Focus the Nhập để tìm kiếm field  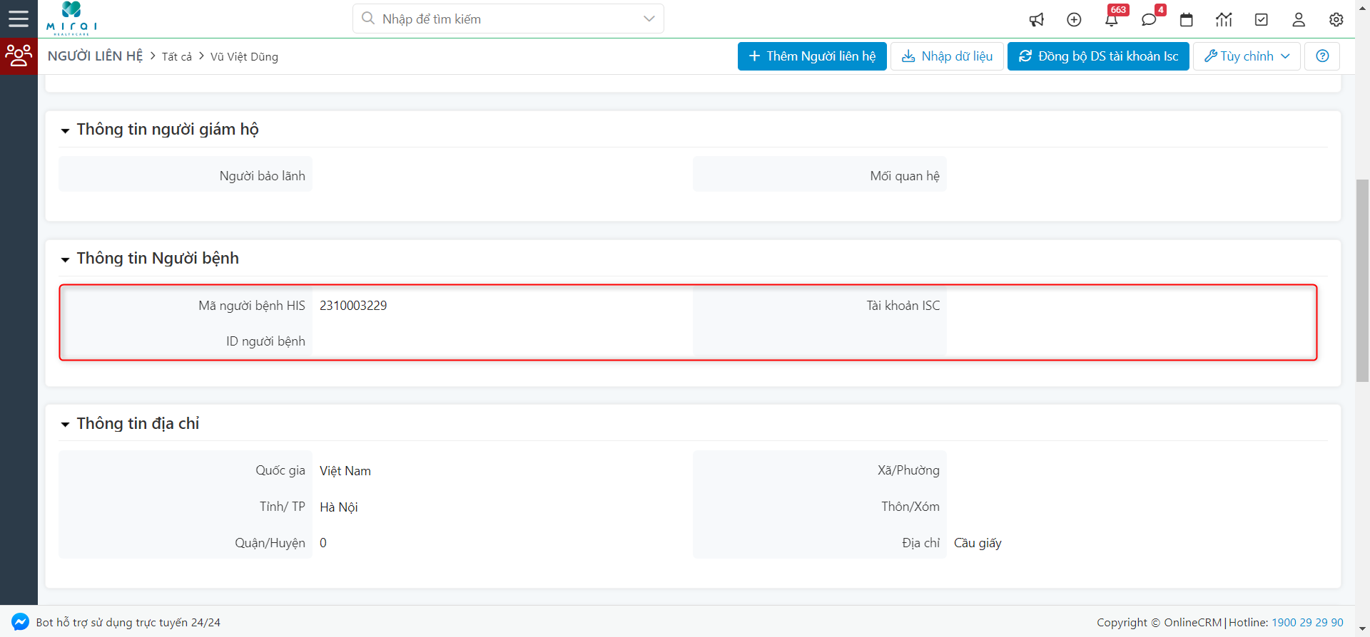pos(508,19)
